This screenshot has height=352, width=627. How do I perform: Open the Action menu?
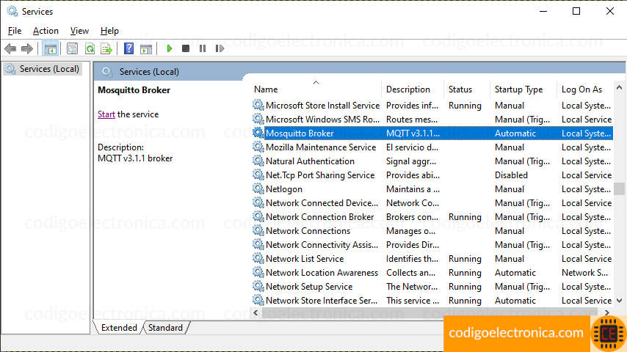click(46, 31)
